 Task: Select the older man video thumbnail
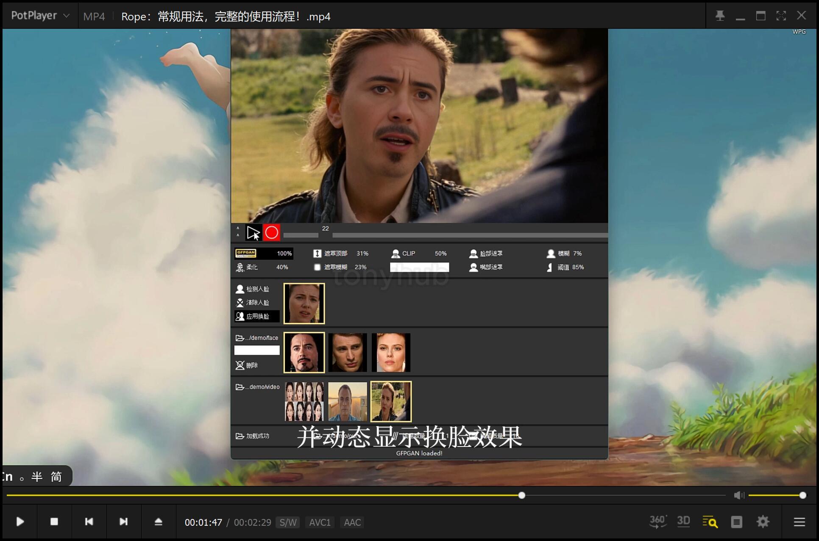348,402
